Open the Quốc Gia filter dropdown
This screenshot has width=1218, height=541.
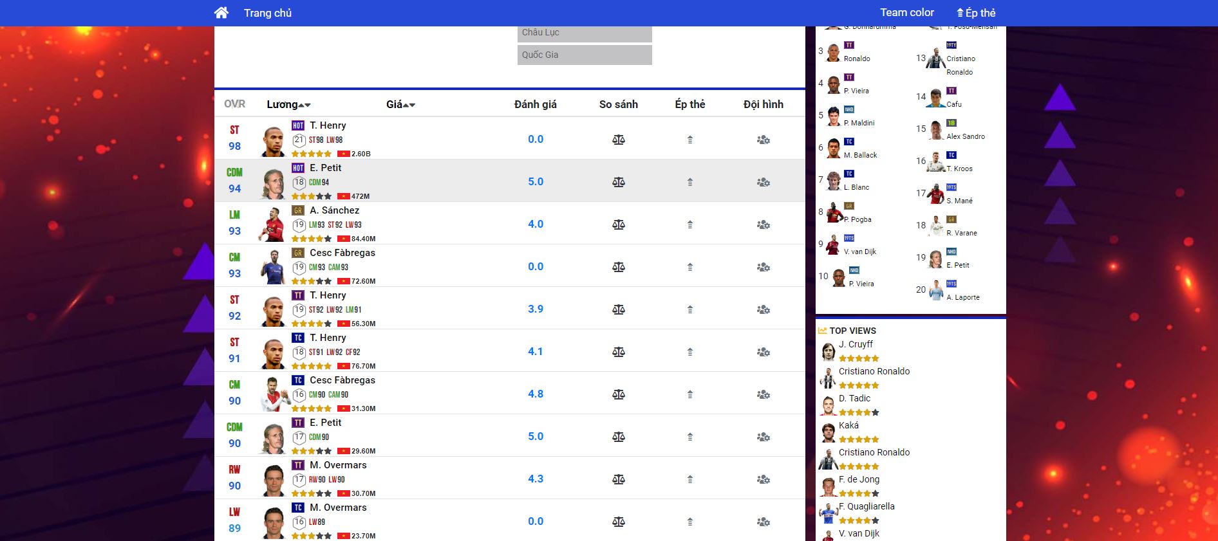(x=584, y=55)
